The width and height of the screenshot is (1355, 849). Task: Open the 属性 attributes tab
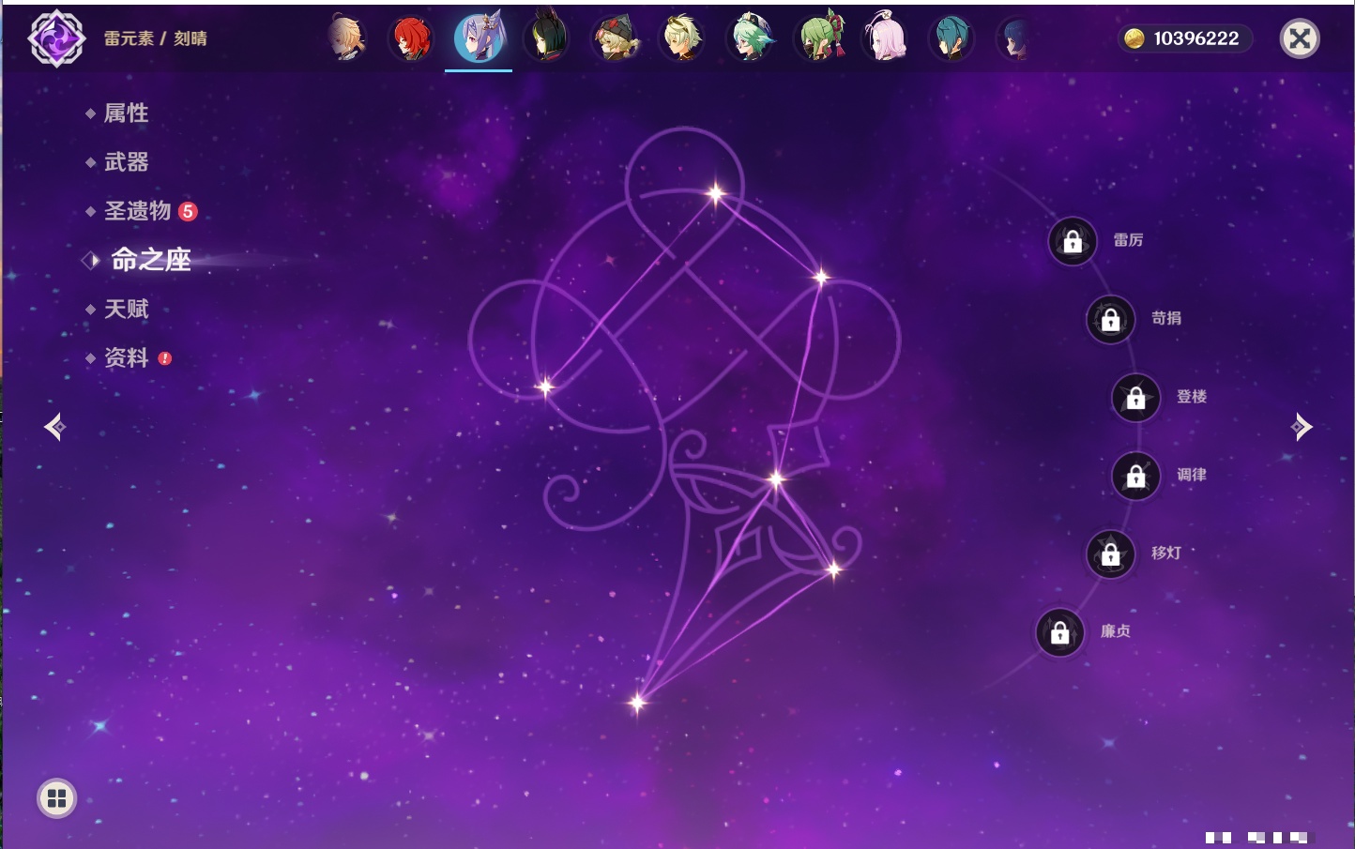tap(126, 114)
